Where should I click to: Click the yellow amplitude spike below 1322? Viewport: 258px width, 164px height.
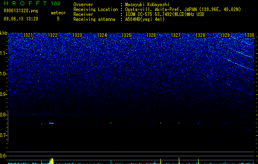pos(52,161)
